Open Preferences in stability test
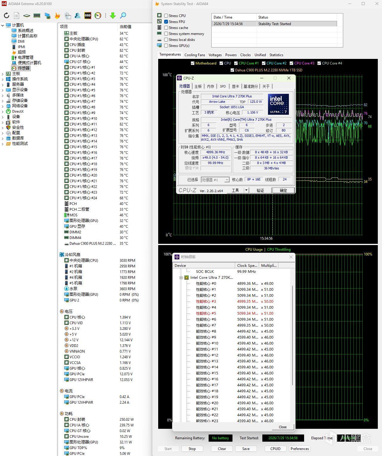Screen dimensions: 382x456 (300, 449)
